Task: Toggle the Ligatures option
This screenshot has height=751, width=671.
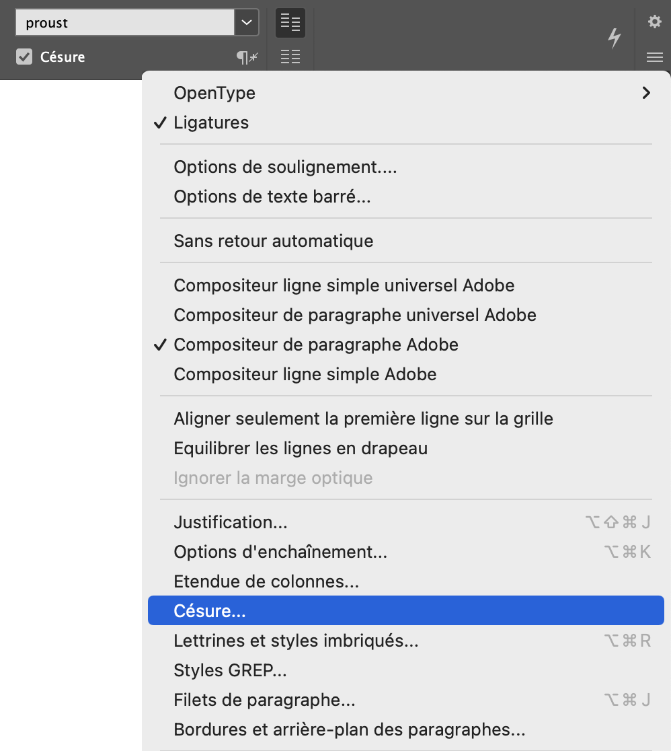Action: tap(211, 122)
